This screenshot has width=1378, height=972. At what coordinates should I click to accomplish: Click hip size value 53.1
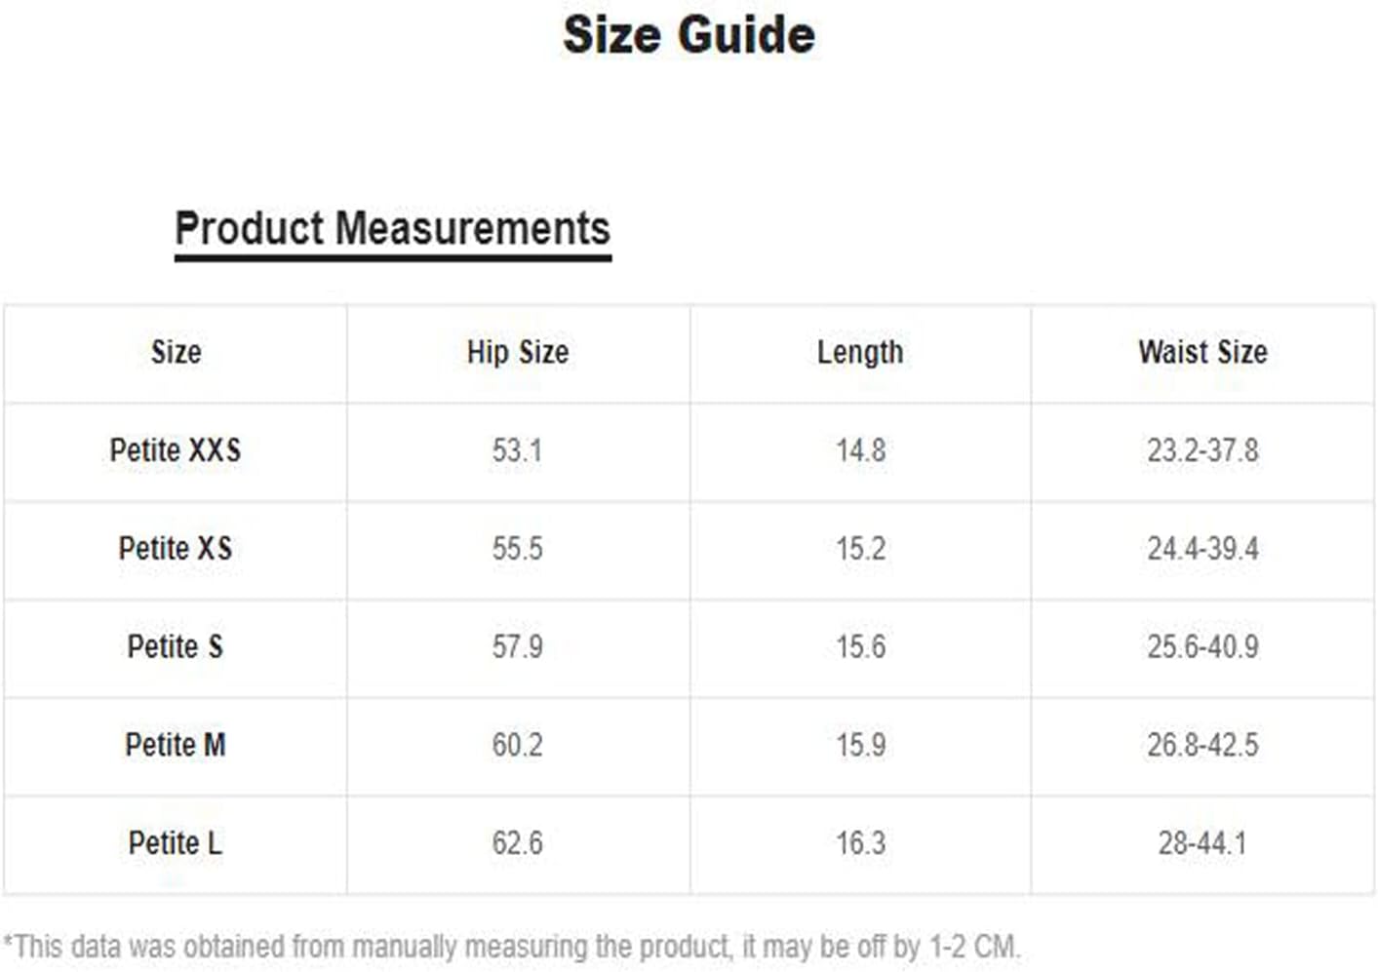click(517, 450)
